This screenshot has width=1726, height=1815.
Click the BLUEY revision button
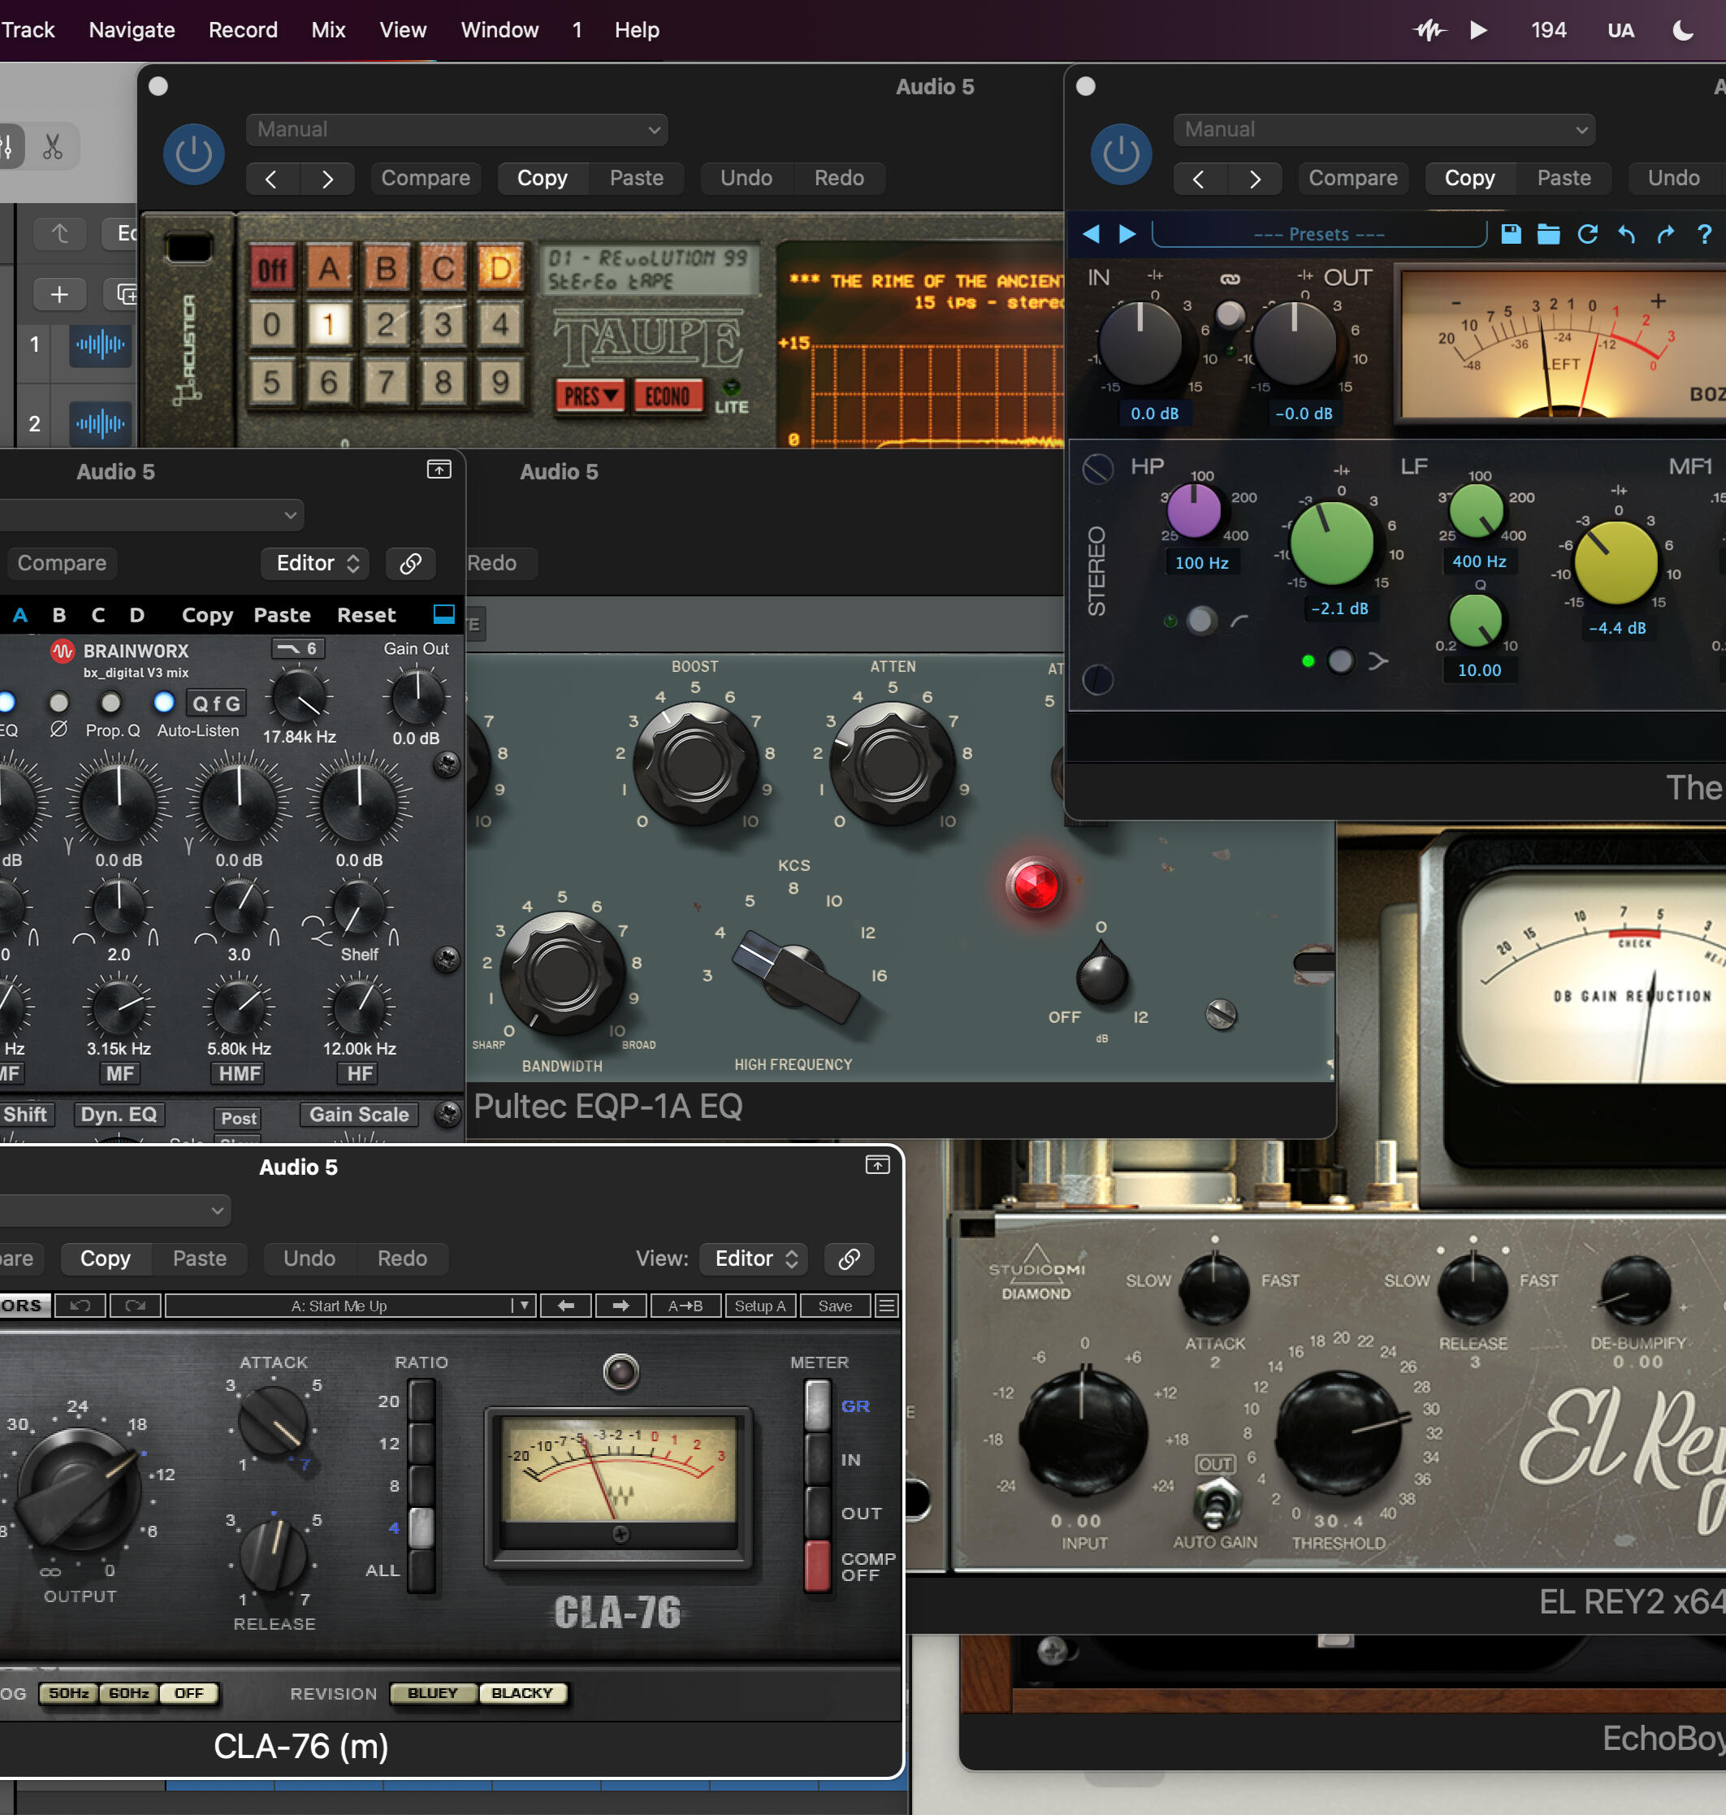point(432,1692)
